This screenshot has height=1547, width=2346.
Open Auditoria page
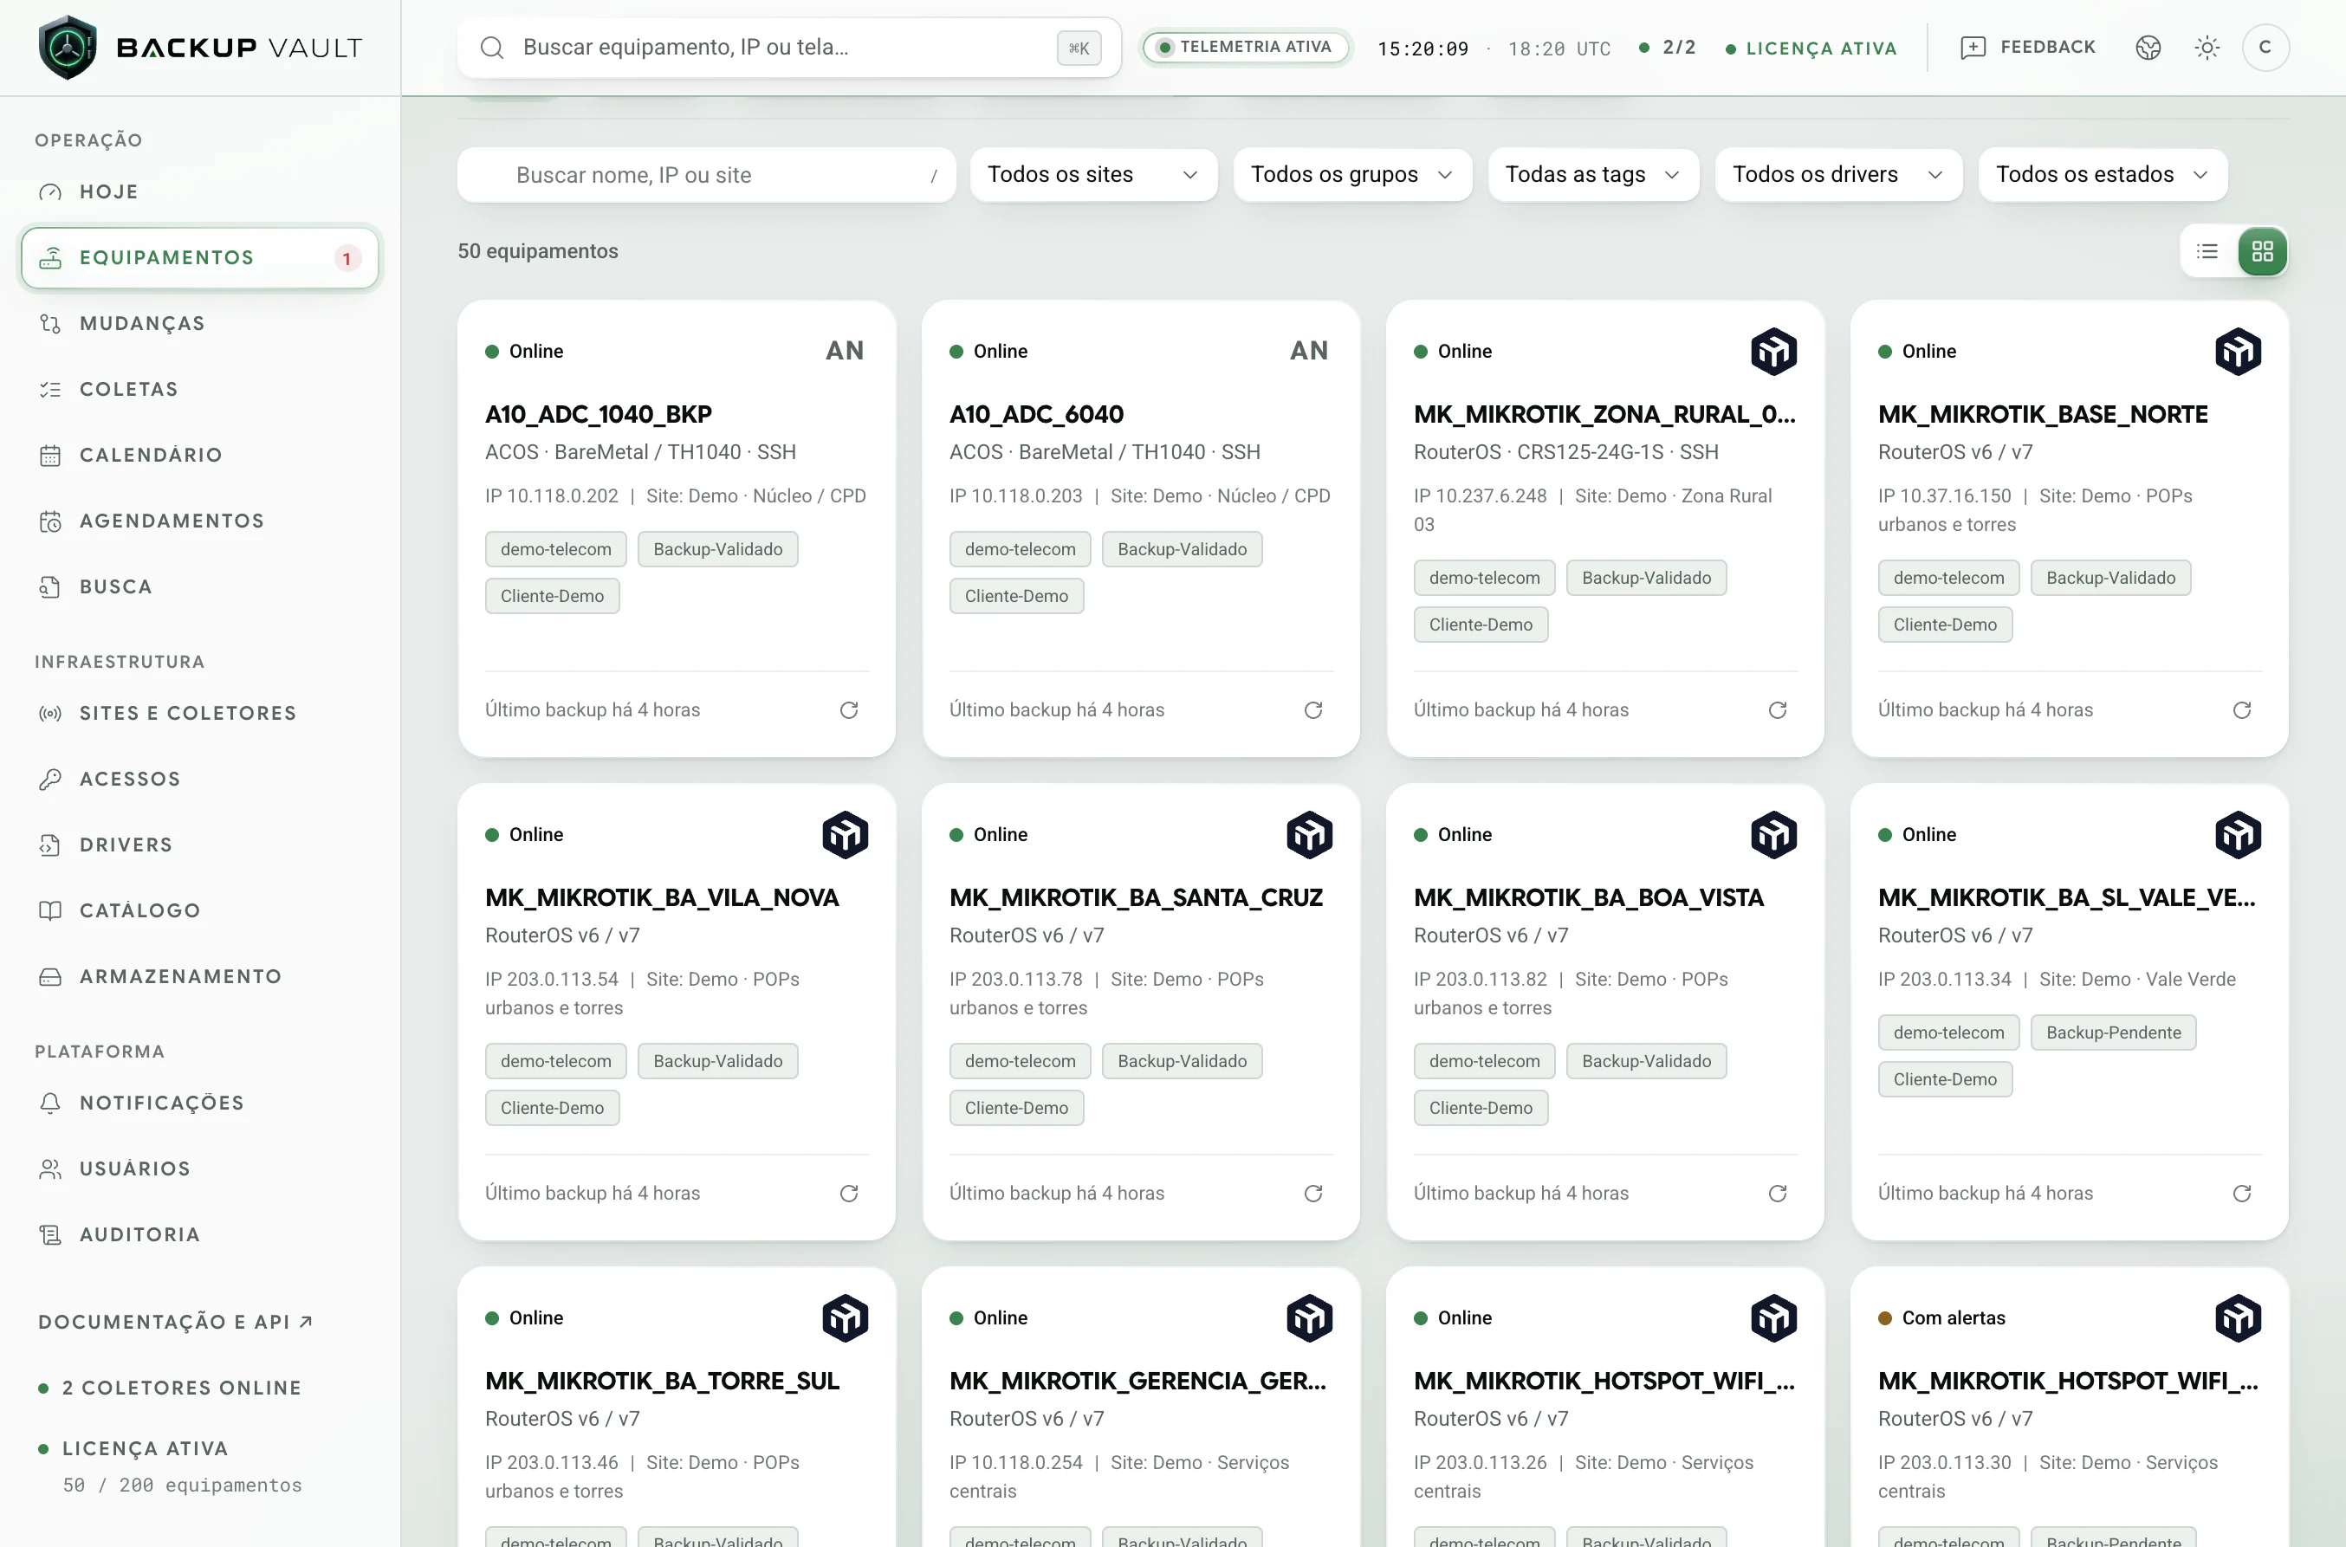[x=199, y=1235]
